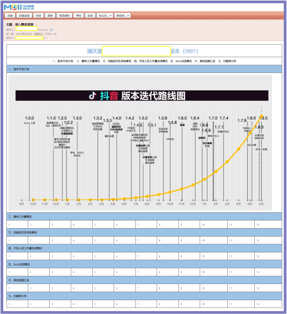Click cell 8 in 开发人员工作量完成情况 table
The width and height of the screenshot is (287, 314).
coord(168,256)
